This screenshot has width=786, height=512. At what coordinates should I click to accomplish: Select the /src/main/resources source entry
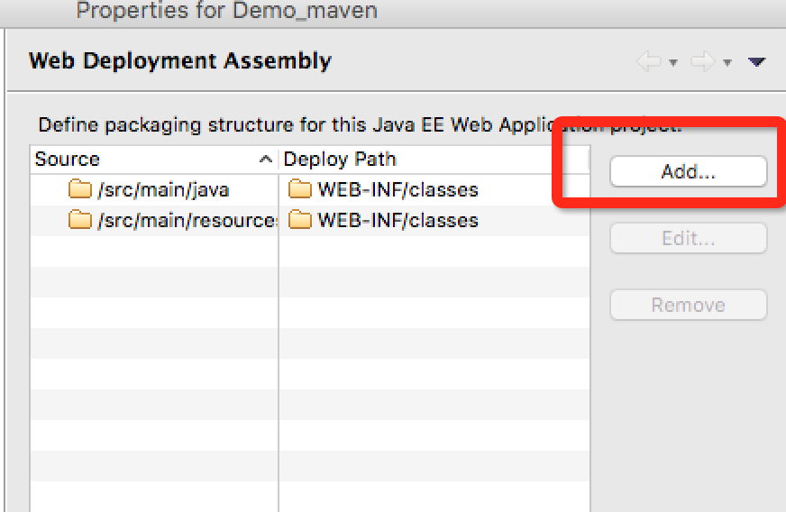pos(187,220)
